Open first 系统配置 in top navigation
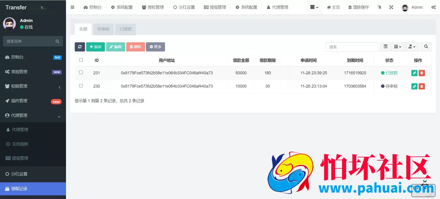The image size is (440, 199). click(122, 7)
